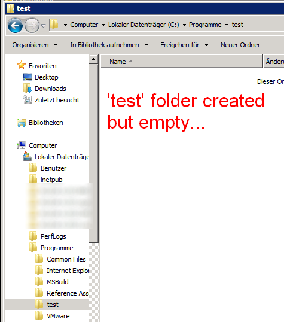Open Downloads under Favoriten

pyautogui.click(x=50, y=89)
